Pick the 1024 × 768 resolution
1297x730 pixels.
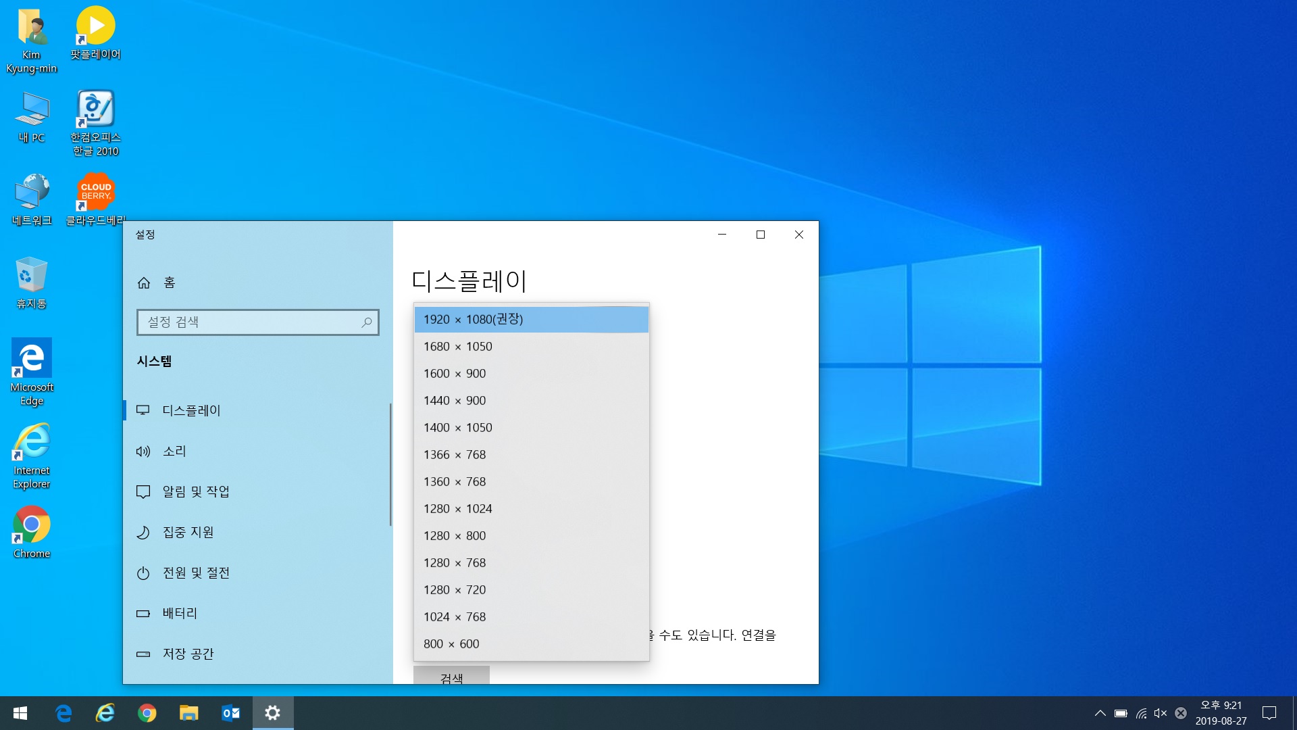coord(532,616)
